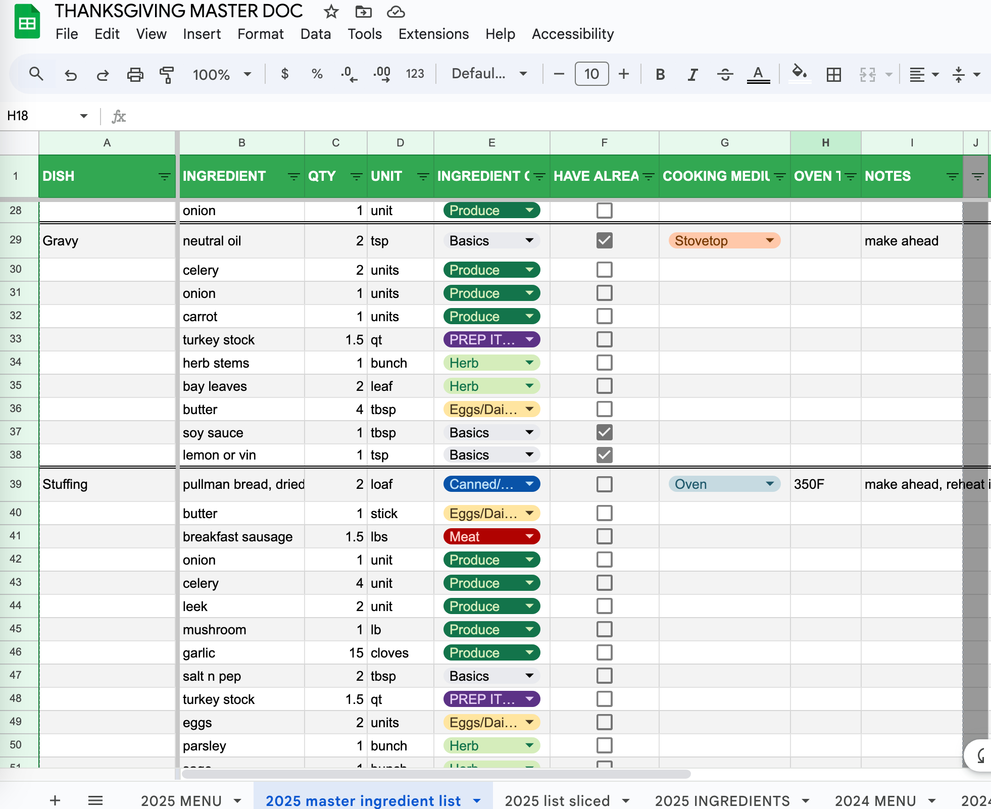Open the borders tool
Viewport: 991px width, 809px height.
click(833, 74)
